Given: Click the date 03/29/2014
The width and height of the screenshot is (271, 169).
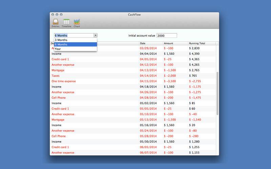Looking at the screenshot, I should point(148,48).
